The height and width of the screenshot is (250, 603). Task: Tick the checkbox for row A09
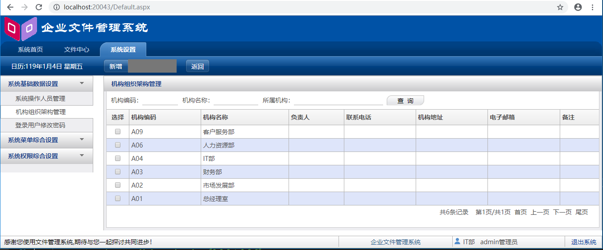(118, 131)
